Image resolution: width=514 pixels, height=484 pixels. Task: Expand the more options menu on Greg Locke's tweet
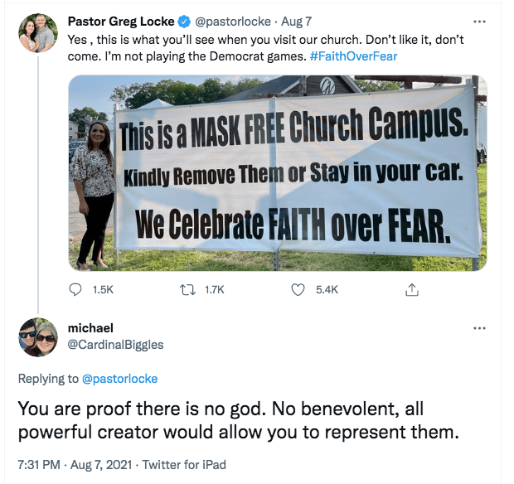pos(478,22)
